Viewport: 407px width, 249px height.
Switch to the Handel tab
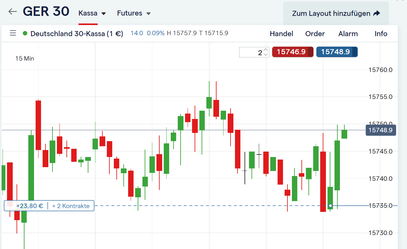281,34
